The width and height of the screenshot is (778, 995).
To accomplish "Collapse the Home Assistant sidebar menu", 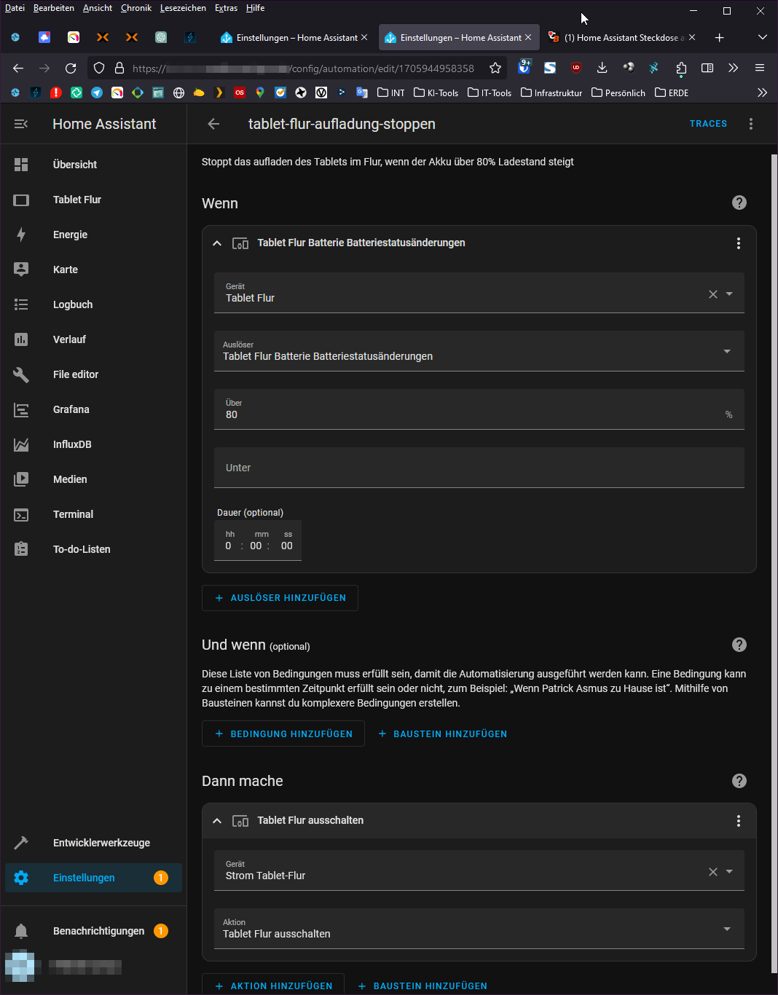I will click(21, 124).
